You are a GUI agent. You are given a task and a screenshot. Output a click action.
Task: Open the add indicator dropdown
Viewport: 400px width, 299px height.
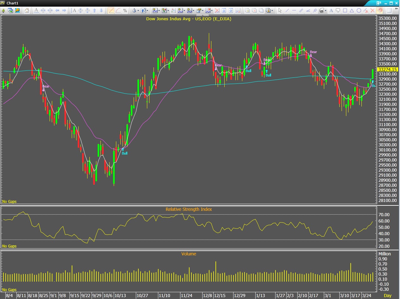click(x=156, y=10)
